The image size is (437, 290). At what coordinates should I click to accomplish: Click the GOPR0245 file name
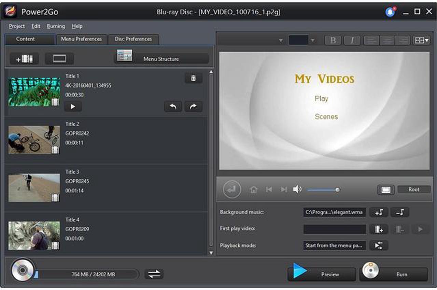pos(77,181)
